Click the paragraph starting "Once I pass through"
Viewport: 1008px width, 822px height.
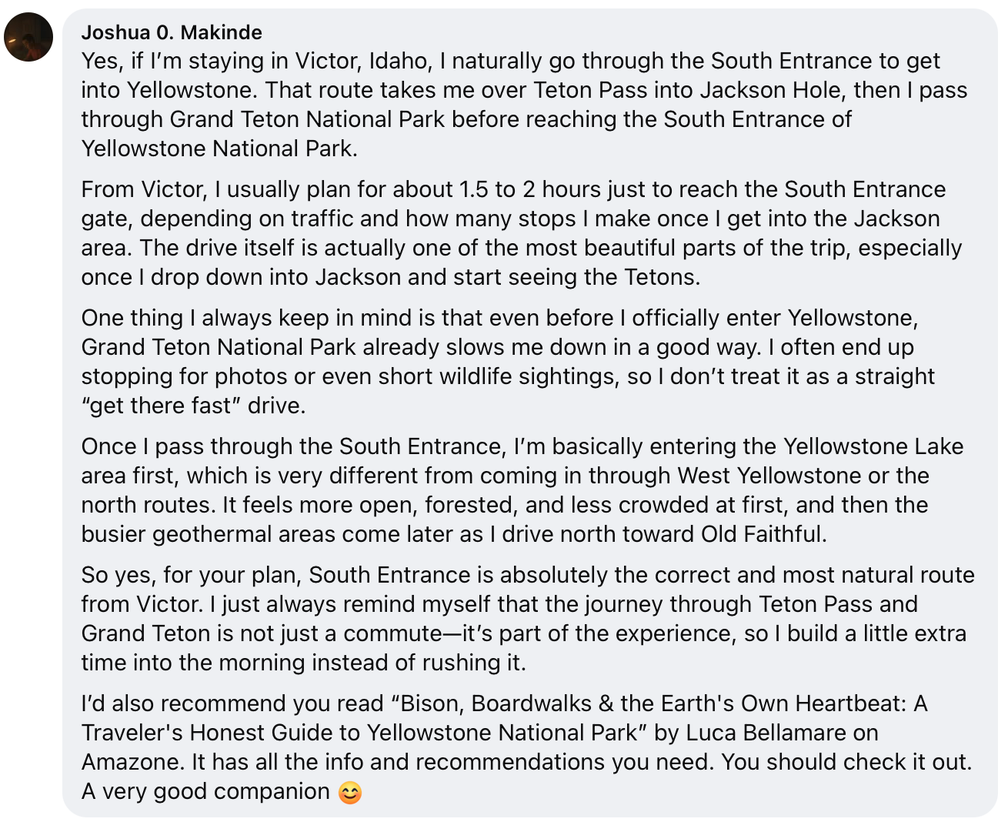pos(522,490)
